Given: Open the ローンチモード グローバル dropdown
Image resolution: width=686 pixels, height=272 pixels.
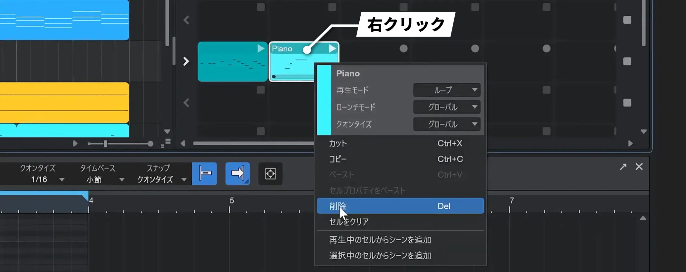Looking at the screenshot, I should [x=447, y=107].
